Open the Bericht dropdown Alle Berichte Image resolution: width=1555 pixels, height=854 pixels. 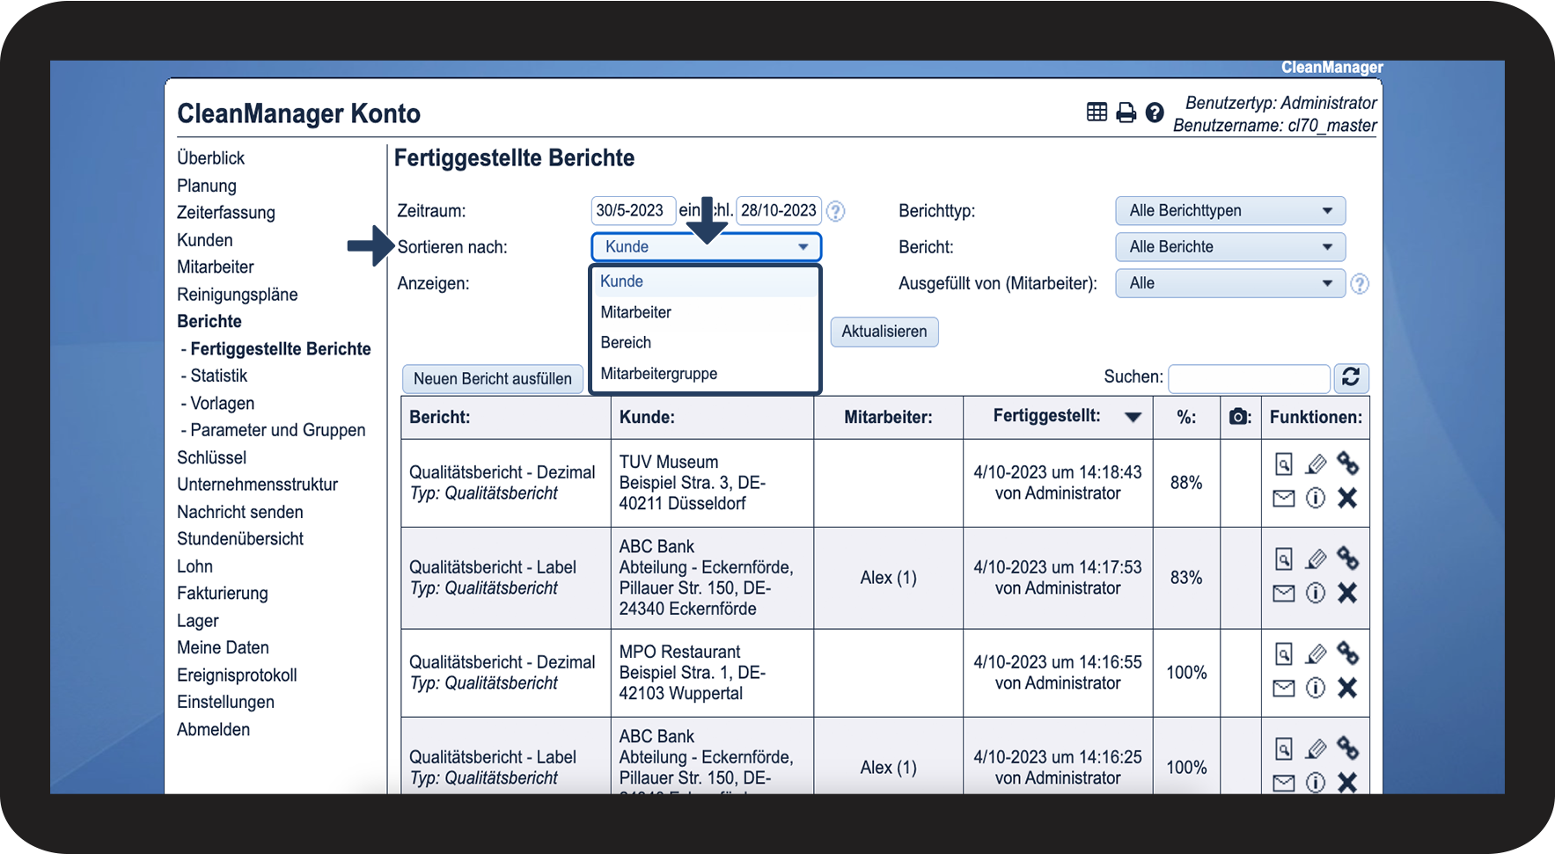tap(1230, 247)
